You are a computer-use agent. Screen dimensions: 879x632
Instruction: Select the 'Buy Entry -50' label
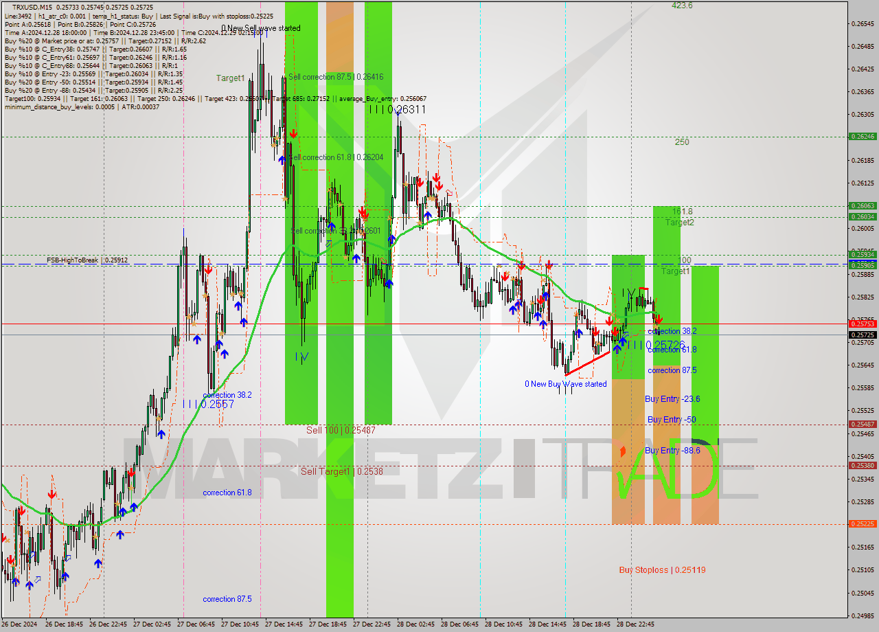coord(672,420)
